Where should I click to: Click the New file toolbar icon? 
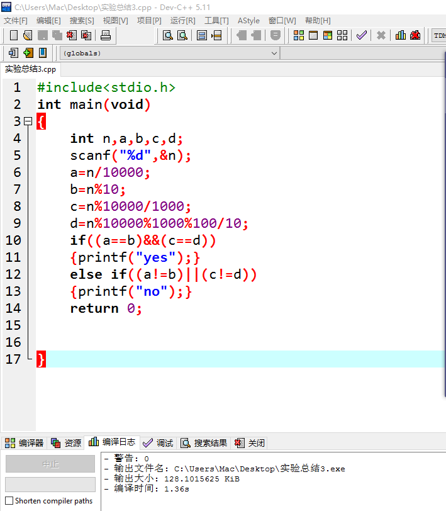(x=14, y=35)
